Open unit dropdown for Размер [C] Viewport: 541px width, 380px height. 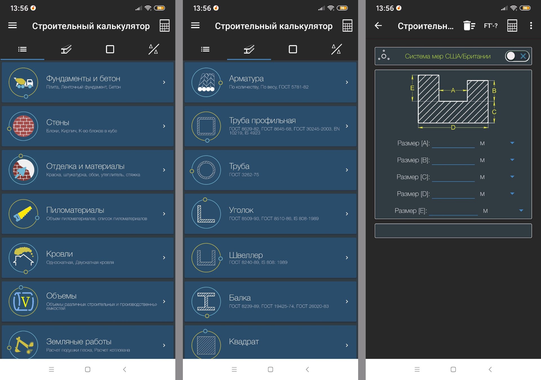(x=512, y=177)
